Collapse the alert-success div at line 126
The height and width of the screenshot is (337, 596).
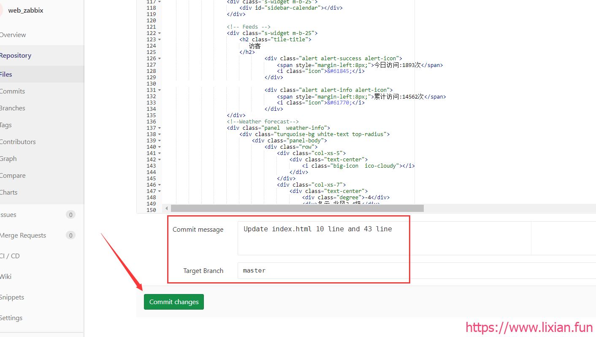point(160,59)
